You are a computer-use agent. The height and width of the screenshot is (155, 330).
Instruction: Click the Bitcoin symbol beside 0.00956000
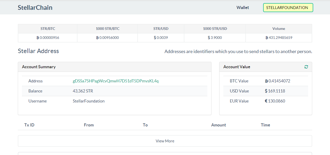point(97,38)
